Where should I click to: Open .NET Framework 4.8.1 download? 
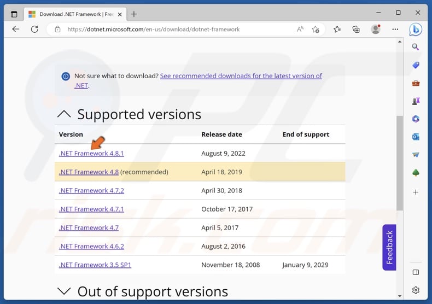(91, 154)
